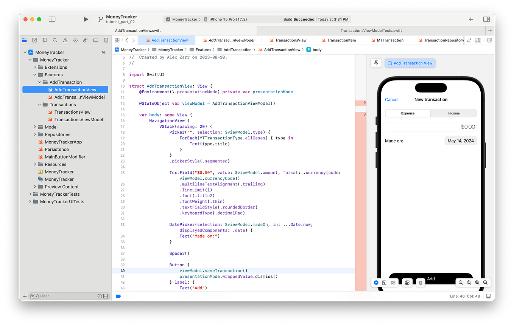Switch preview to selectable mode cursor icon
514x326 pixels.
[x=385, y=282]
